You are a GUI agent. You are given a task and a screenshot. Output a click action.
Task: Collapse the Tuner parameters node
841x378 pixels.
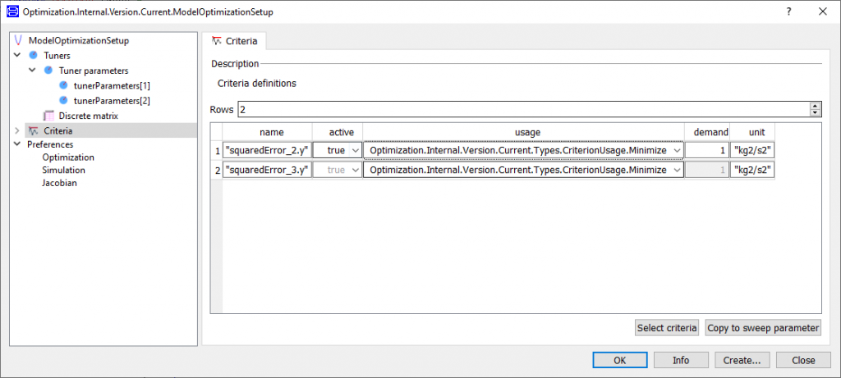(32, 71)
